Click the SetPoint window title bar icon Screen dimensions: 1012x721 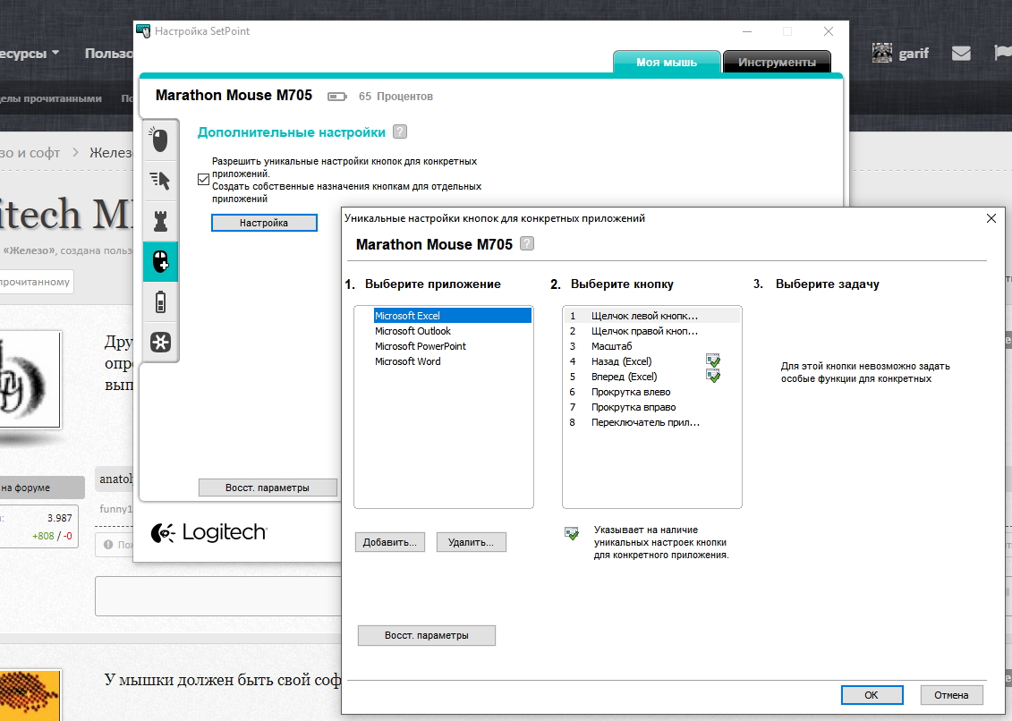tap(144, 31)
